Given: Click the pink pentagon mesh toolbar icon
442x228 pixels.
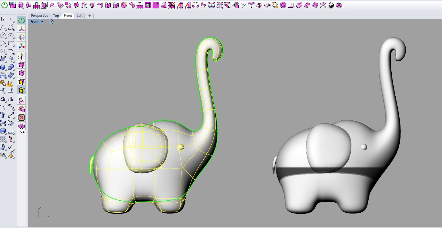Looking at the screenshot, I should [x=283, y=5].
